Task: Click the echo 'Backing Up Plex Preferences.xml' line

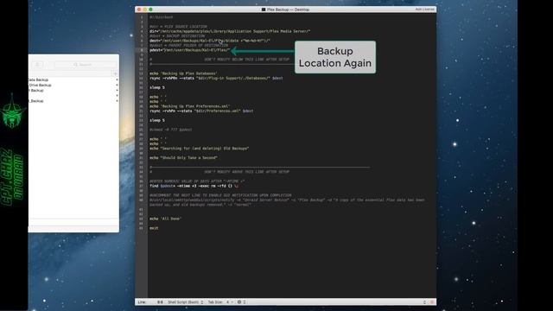Action: click(x=190, y=106)
